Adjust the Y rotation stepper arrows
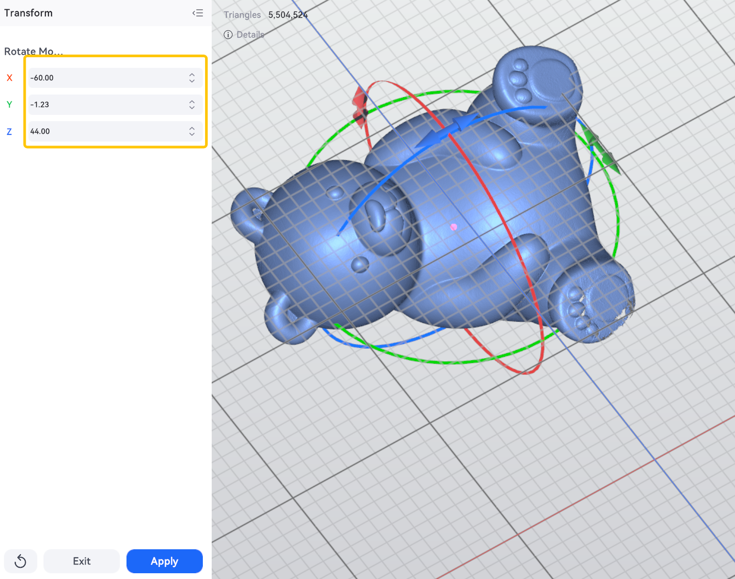The width and height of the screenshot is (735, 579). pyautogui.click(x=192, y=105)
